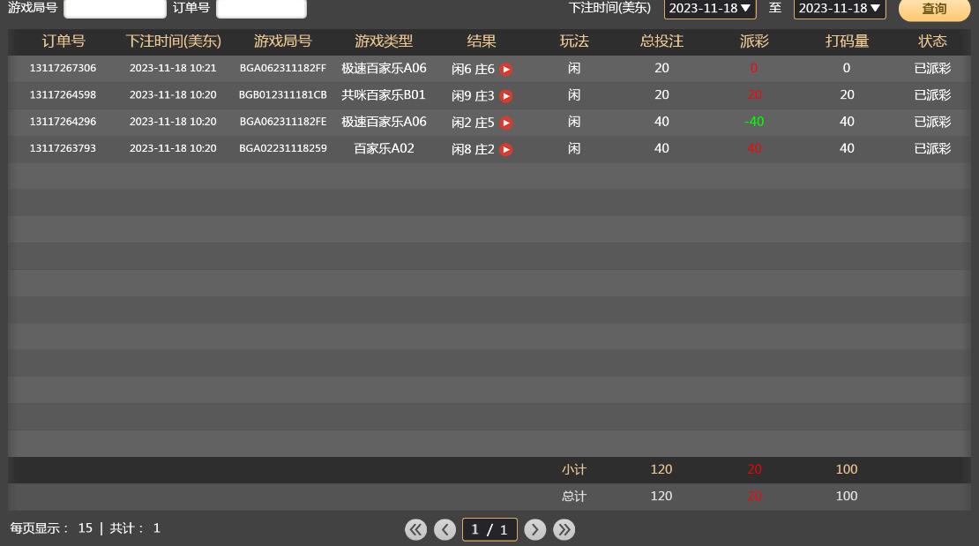This screenshot has height=546, width=979.
Task: Click result 闲9 庄3 text
Action: (x=473, y=96)
